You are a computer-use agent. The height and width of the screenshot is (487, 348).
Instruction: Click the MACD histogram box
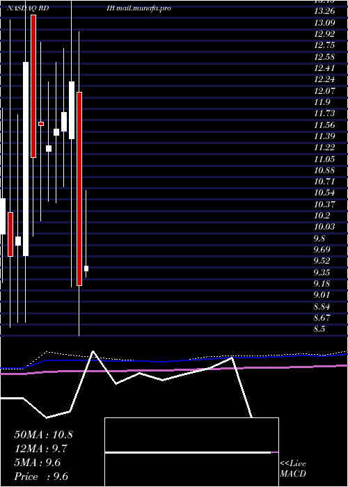(x=191, y=452)
